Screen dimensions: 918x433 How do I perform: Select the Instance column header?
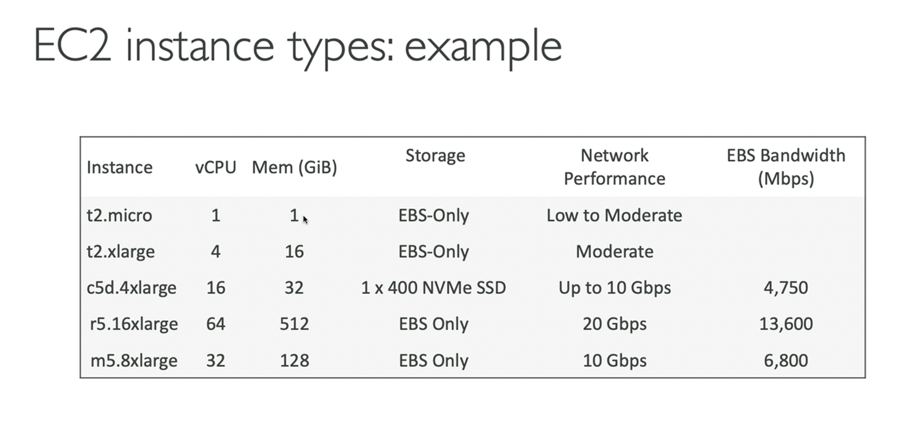(x=119, y=167)
